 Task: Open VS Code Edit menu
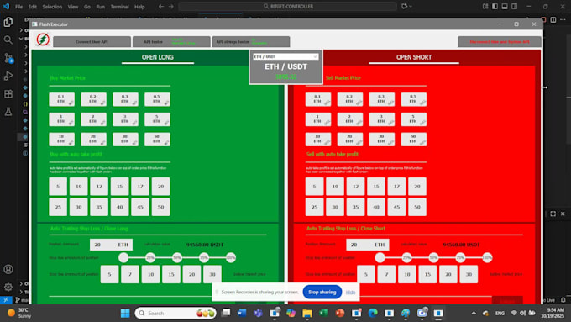pyautogui.click(x=33, y=7)
